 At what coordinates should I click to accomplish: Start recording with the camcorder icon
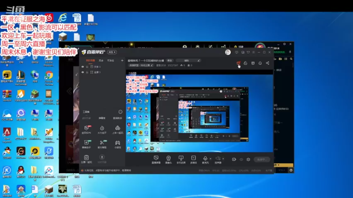pos(234,159)
